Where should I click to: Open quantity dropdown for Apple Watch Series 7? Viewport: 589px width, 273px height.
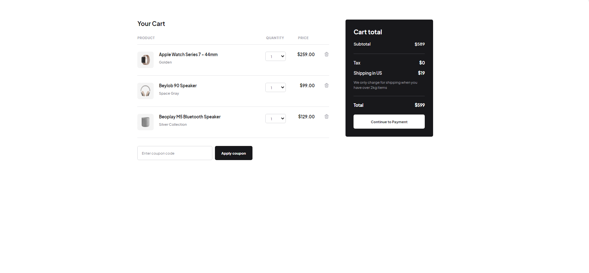(x=275, y=56)
